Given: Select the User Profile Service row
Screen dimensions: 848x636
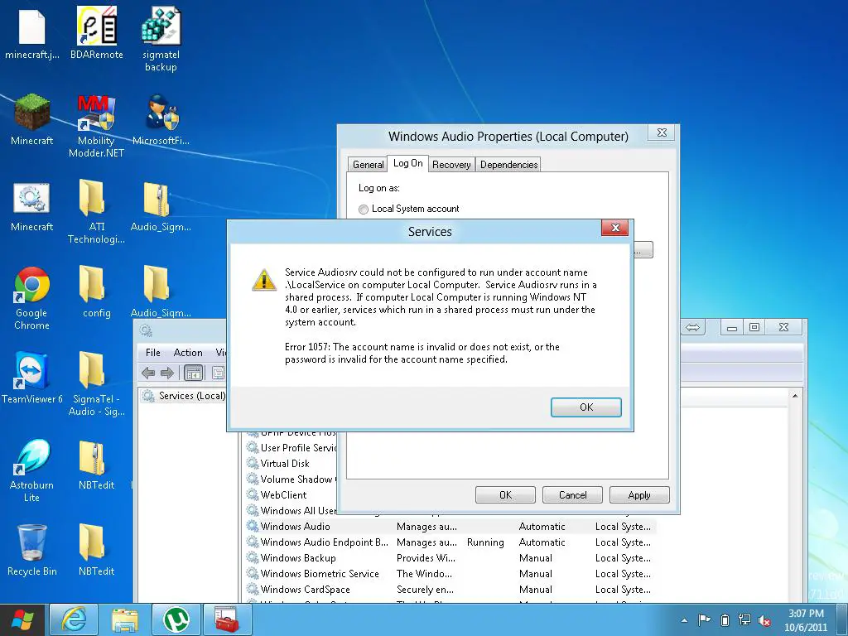Looking at the screenshot, I should click(x=291, y=448).
